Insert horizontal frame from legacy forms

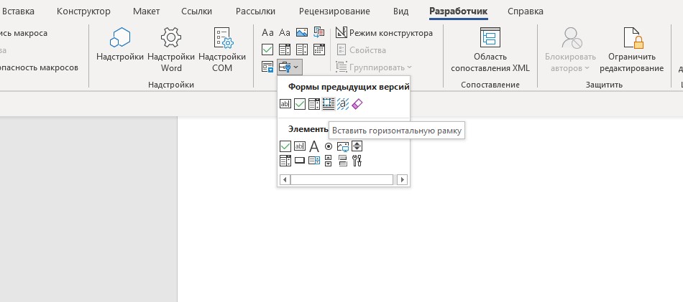[x=329, y=104]
